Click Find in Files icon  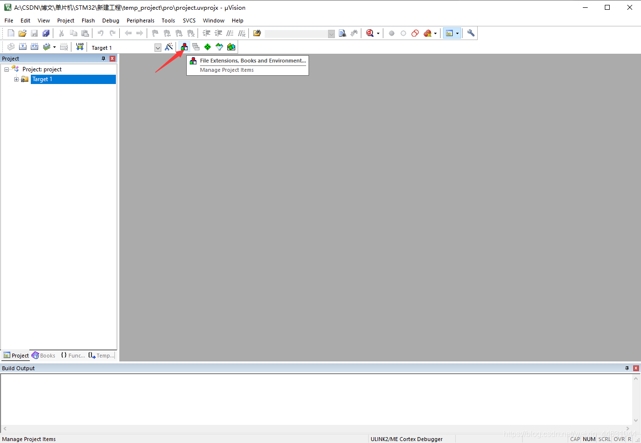[257, 33]
